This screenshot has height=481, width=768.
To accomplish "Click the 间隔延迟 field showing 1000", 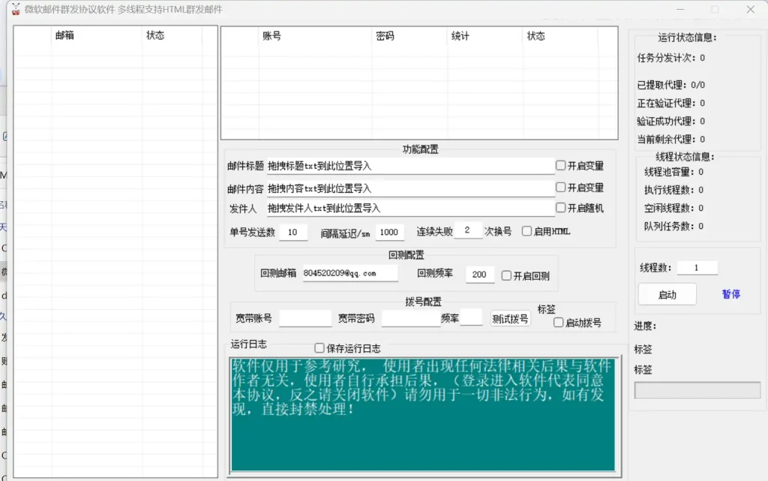I will pos(389,232).
